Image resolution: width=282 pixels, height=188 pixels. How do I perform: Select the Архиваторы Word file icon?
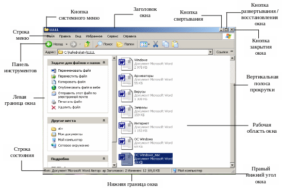[x=125, y=80]
